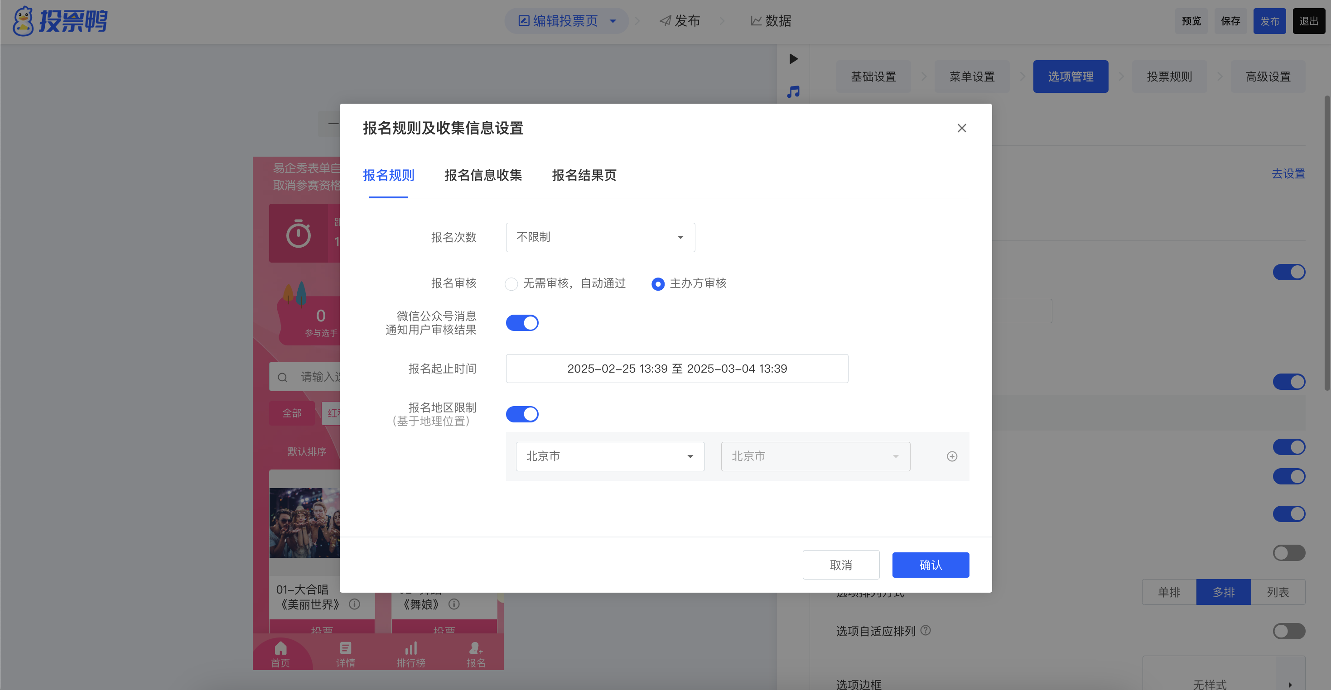This screenshot has height=690, width=1331.
Task: Click the 取消 button
Action: (x=841, y=565)
